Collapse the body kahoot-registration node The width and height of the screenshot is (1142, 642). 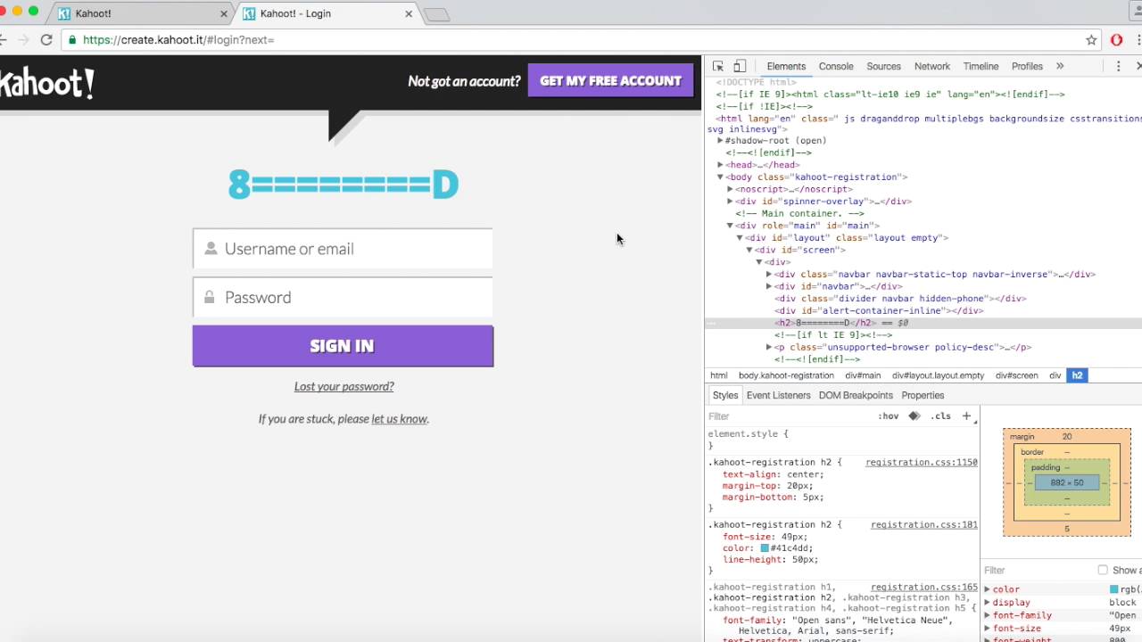pyautogui.click(x=720, y=177)
